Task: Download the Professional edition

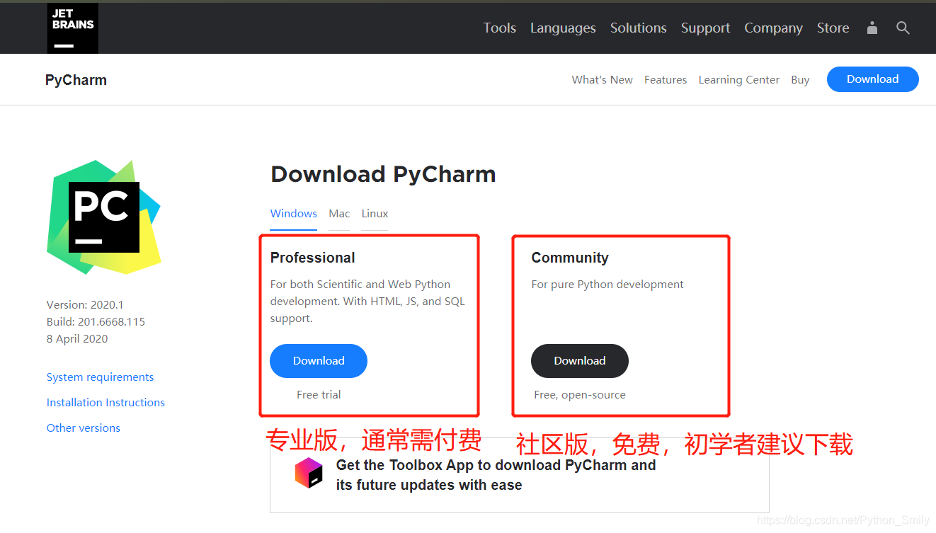Action: [319, 361]
